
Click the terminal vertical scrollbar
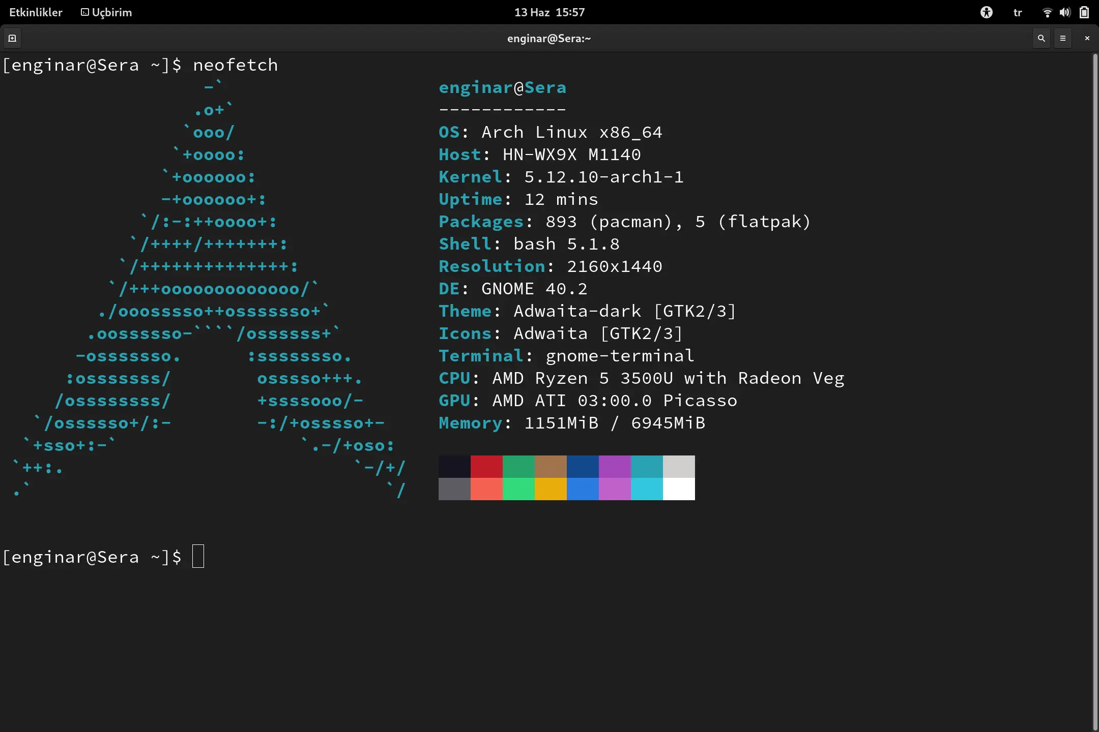coord(1095,391)
